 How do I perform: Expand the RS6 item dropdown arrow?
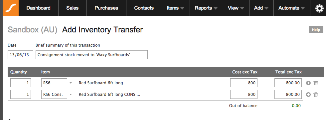pos(71,83)
